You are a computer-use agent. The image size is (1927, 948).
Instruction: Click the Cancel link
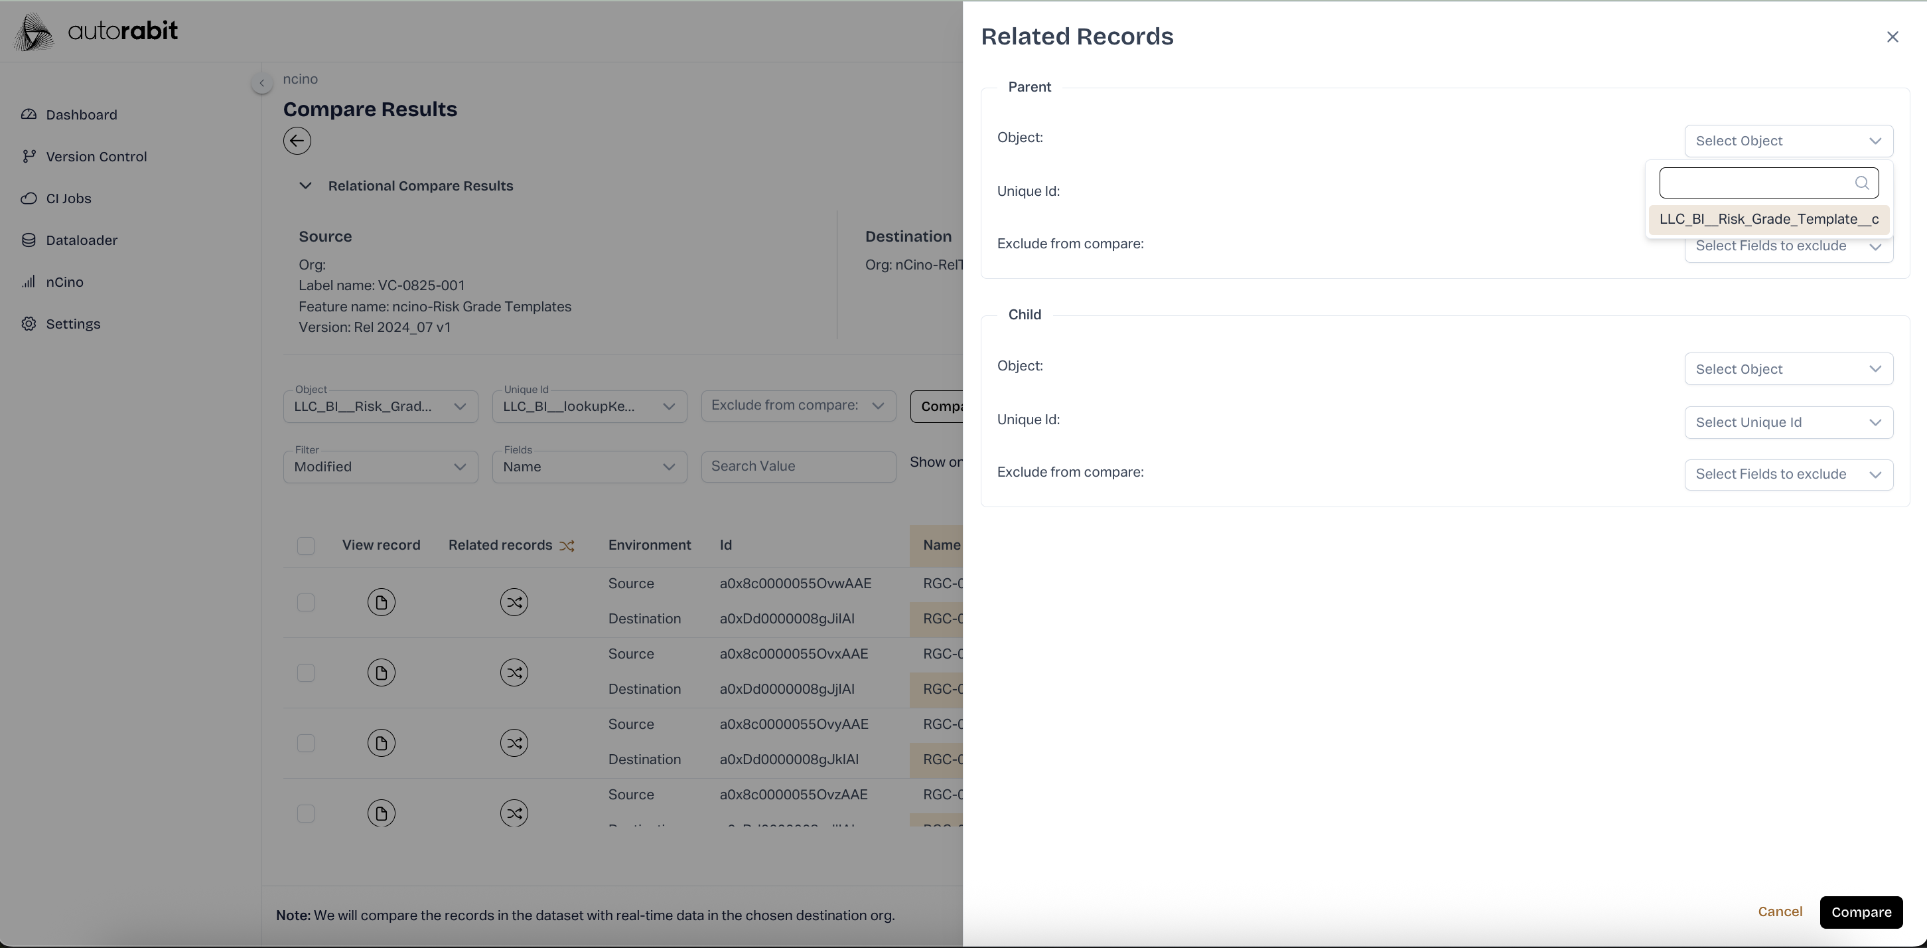tap(1780, 911)
